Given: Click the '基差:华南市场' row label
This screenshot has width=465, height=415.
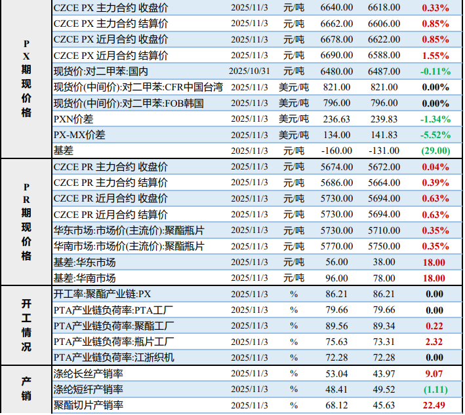Looking at the screenshot, I should (x=85, y=278).
